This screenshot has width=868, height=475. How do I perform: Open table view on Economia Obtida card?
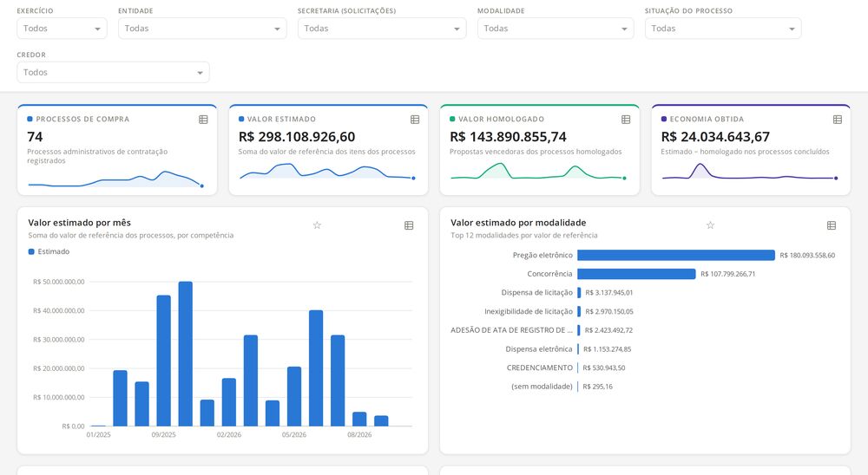click(x=837, y=120)
